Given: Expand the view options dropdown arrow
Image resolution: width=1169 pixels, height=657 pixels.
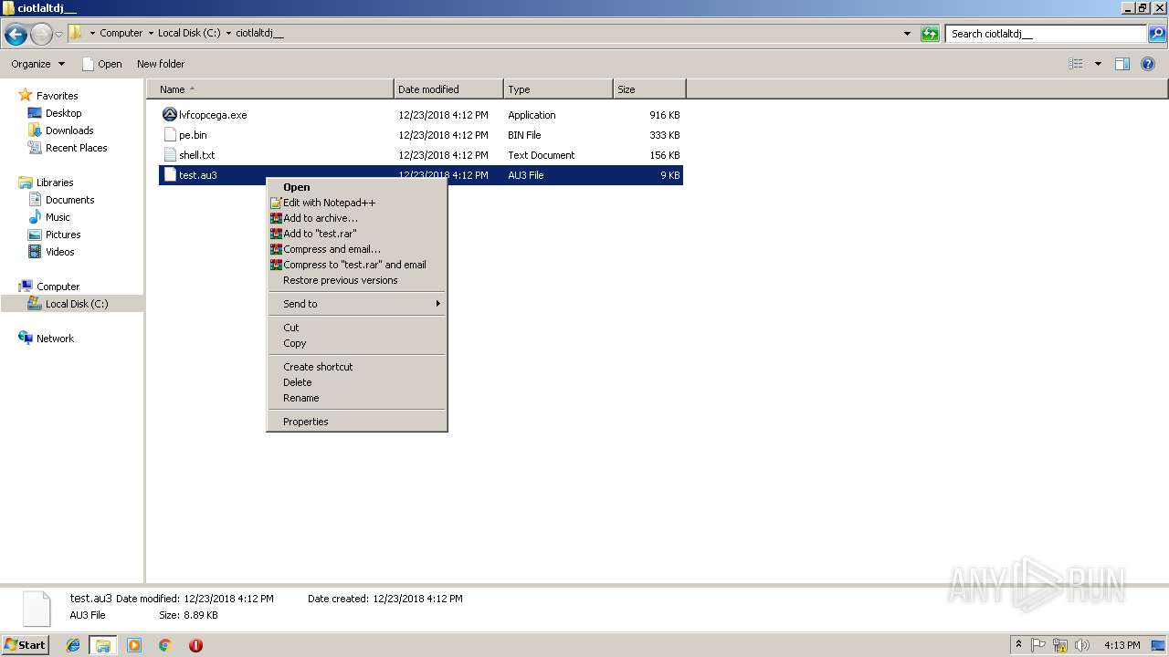Looking at the screenshot, I should [1098, 64].
